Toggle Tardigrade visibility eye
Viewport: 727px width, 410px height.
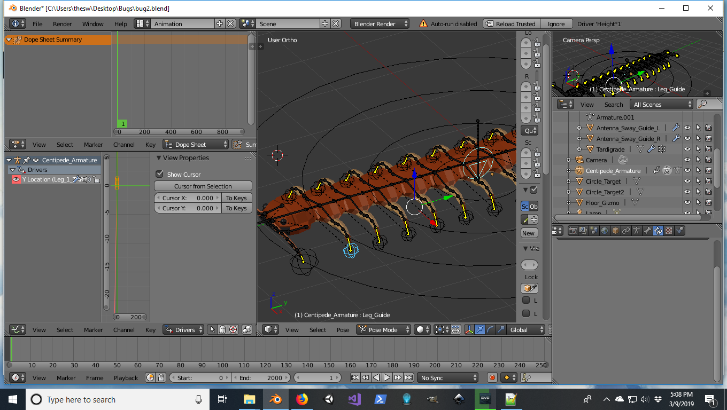coord(687,149)
